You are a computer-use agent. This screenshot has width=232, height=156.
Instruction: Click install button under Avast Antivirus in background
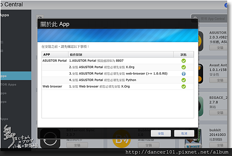pyautogui.click(x=218, y=80)
